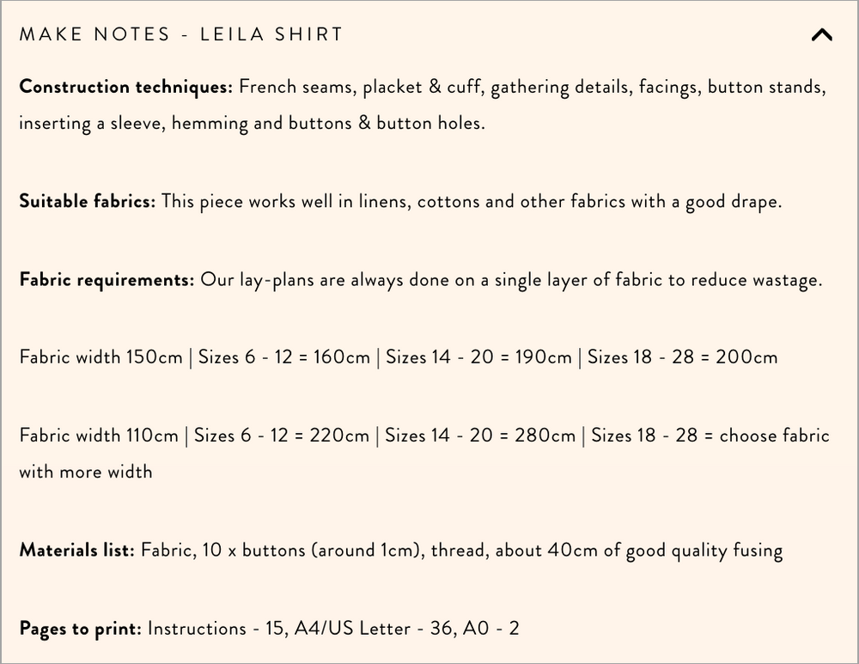Click the 'Materials list:' bold label
The image size is (859, 664).
pyautogui.click(x=76, y=550)
